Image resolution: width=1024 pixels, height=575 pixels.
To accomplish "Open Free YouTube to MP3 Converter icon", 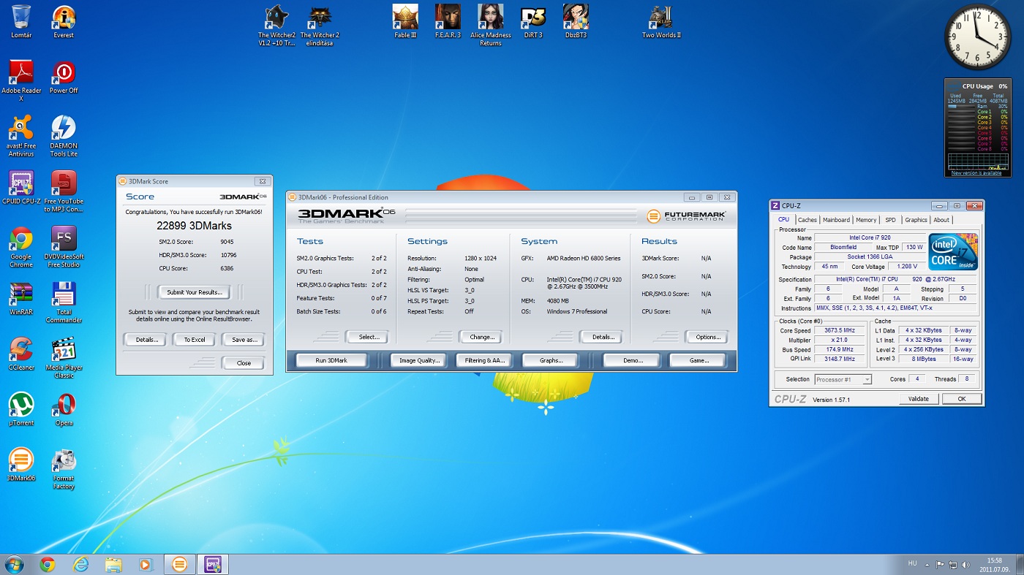I will (x=64, y=191).
